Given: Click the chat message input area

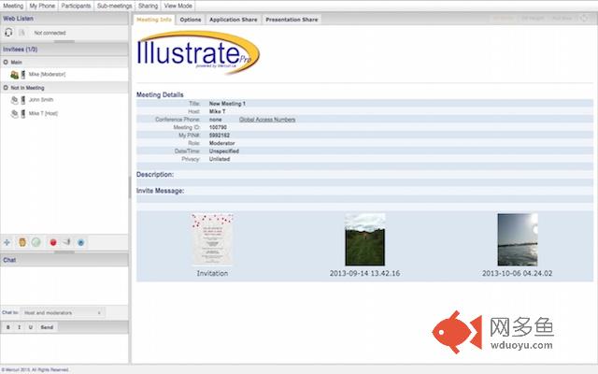Looking at the screenshot, I should tap(64, 348).
